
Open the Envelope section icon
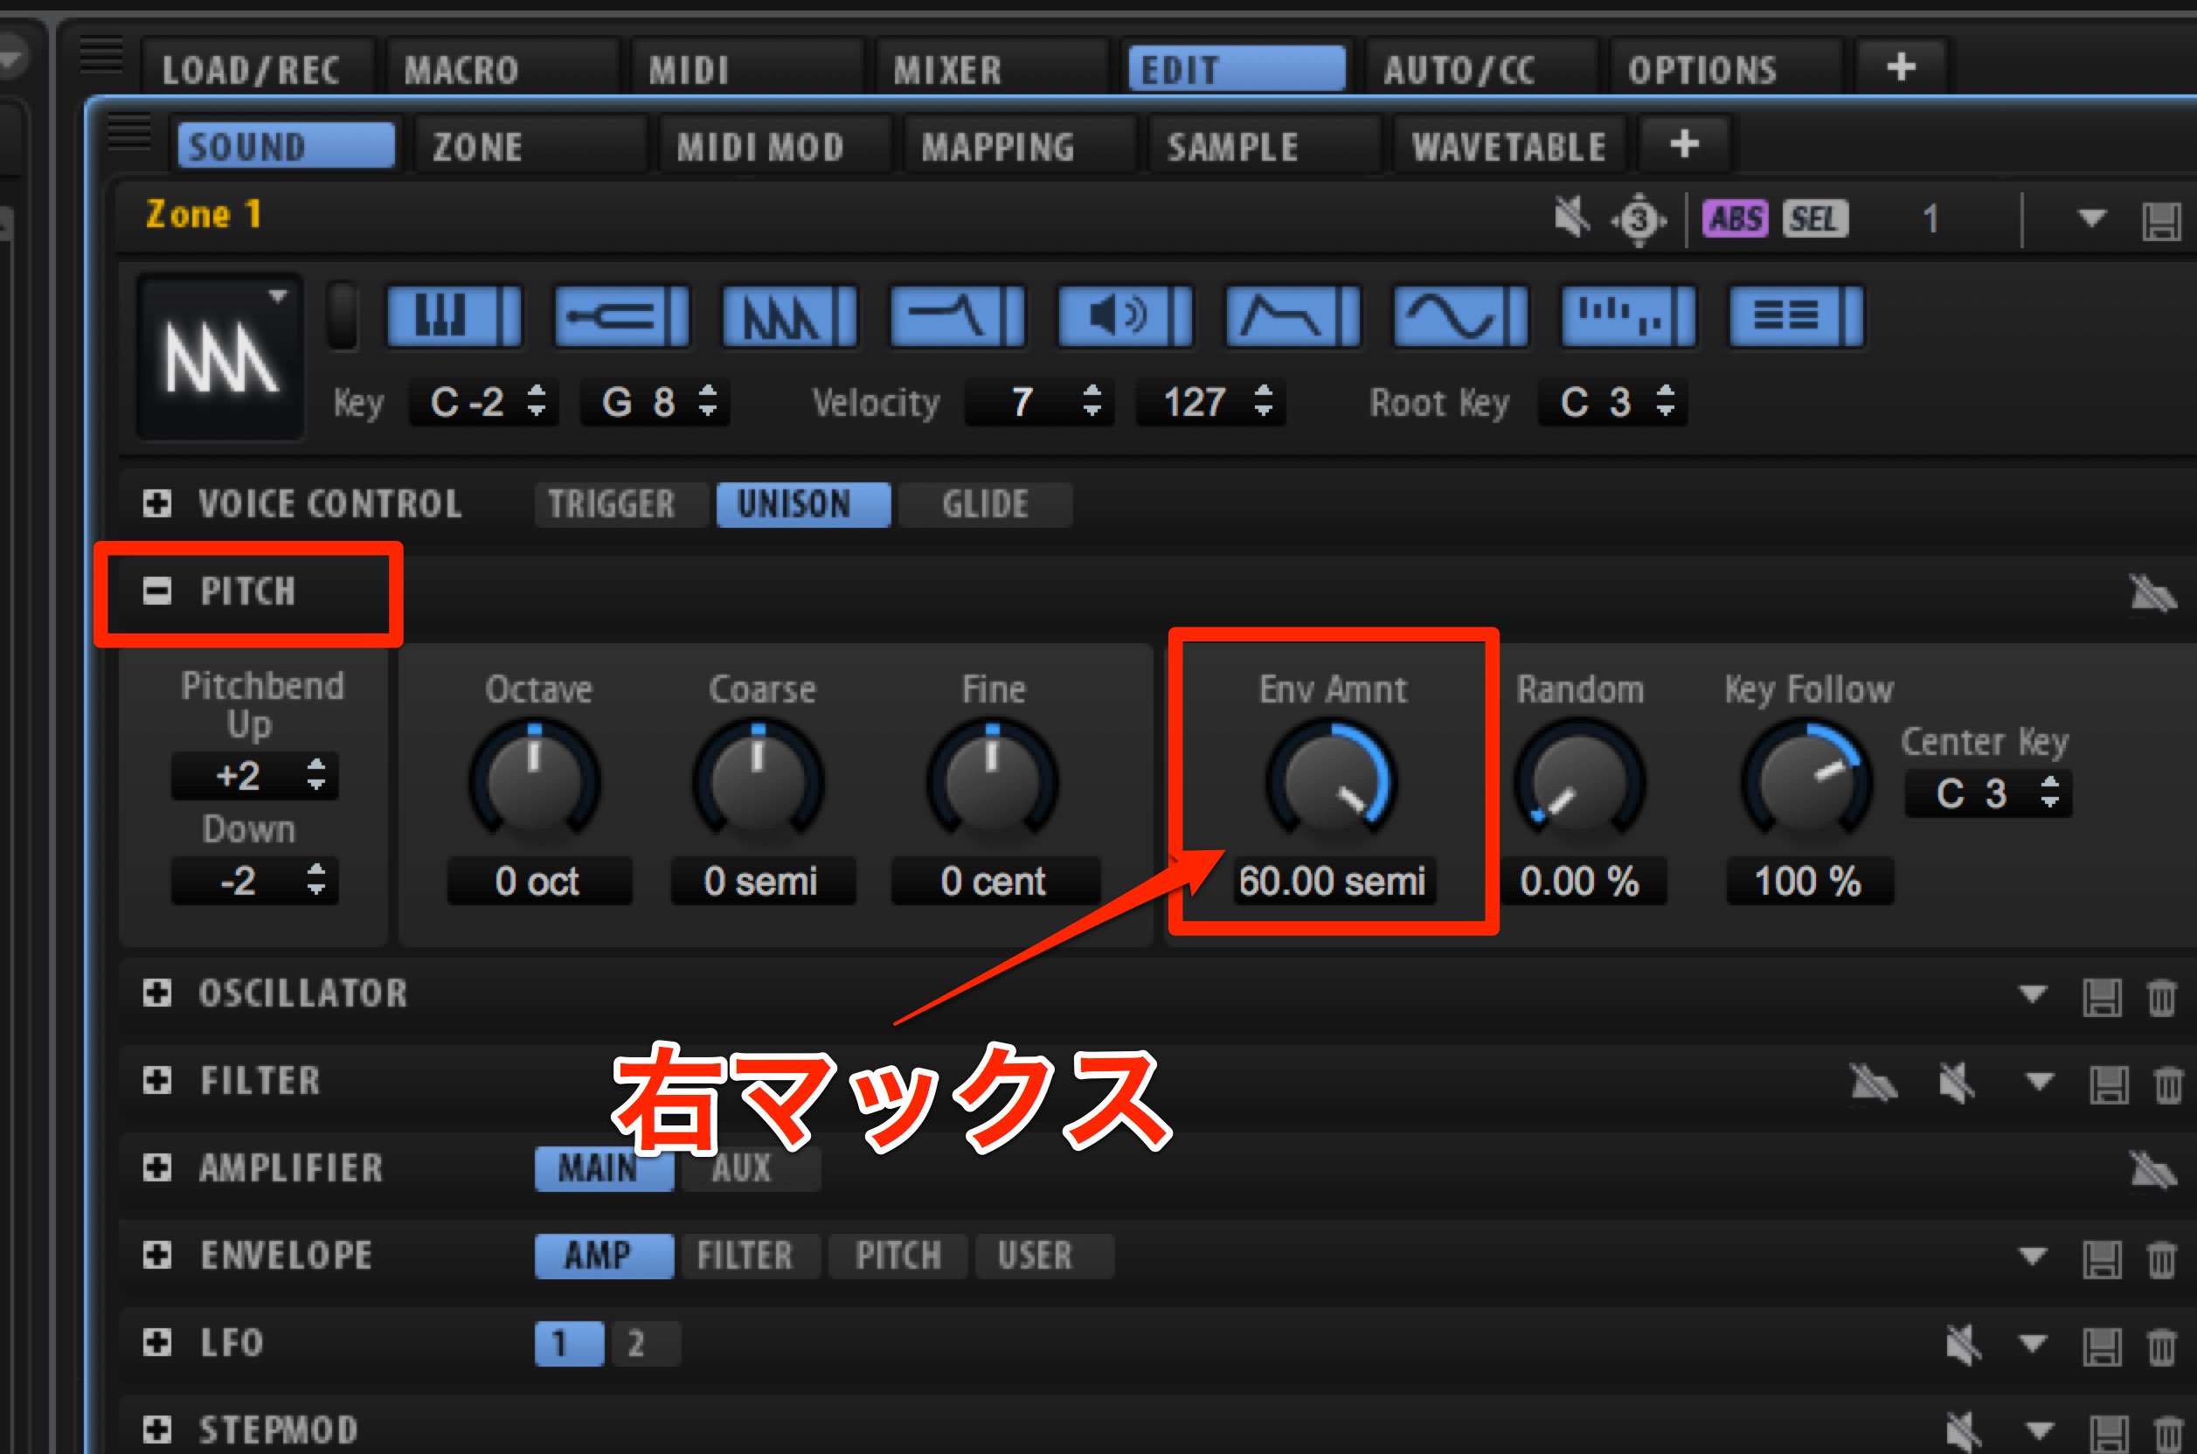(1293, 316)
